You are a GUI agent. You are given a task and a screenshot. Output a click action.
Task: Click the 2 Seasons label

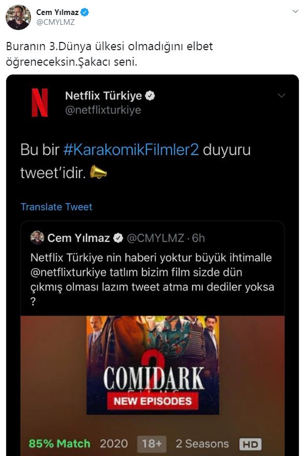point(202,444)
